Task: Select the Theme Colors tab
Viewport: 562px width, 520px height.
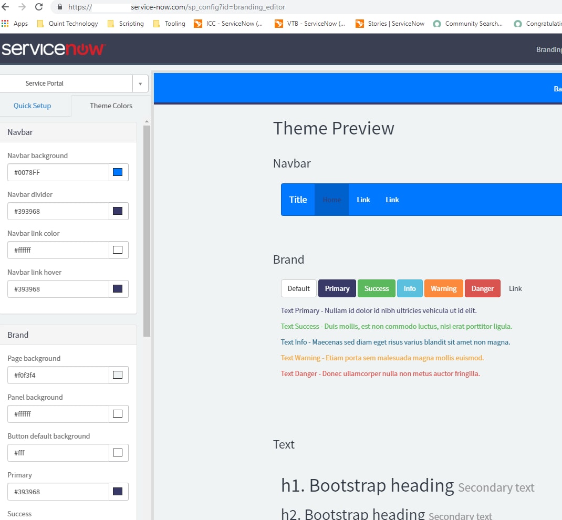Action: 111,106
